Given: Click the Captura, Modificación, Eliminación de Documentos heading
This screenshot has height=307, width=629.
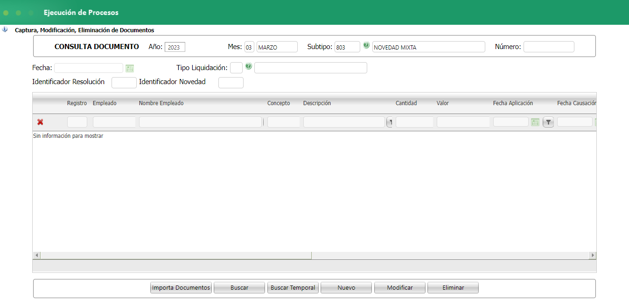Looking at the screenshot, I should pos(84,30).
